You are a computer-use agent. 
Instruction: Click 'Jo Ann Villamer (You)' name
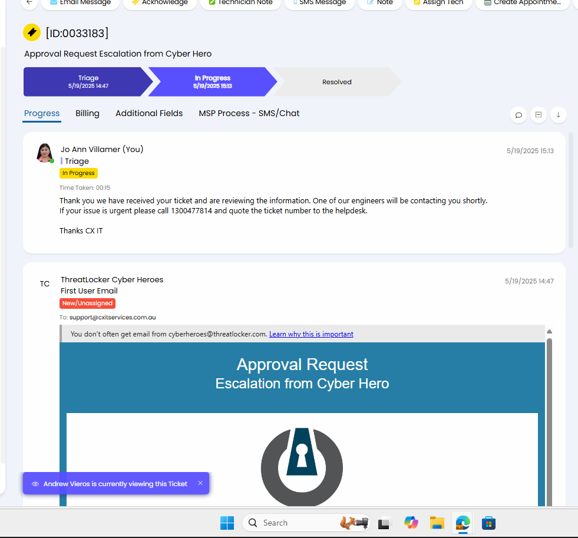(x=102, y=149)
